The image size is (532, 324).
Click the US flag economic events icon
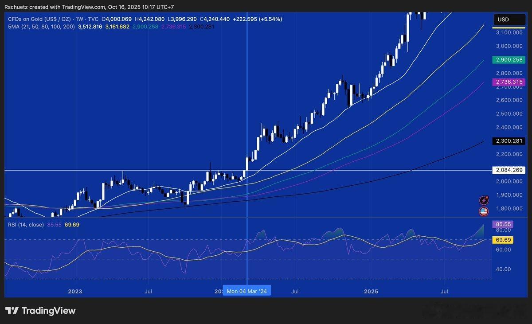coord(484,211)
